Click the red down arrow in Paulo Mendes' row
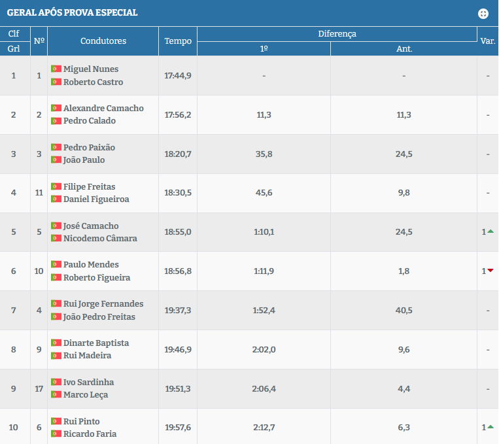This screenshot has height=444, width=499. tap(490, 271)
